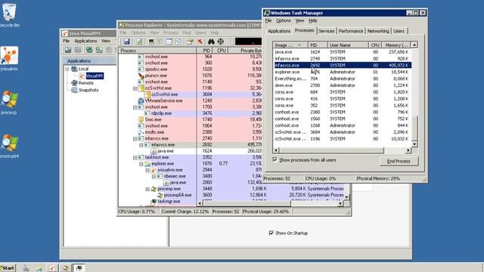Click the VisualVM taskbar icon

click(52, 268)
